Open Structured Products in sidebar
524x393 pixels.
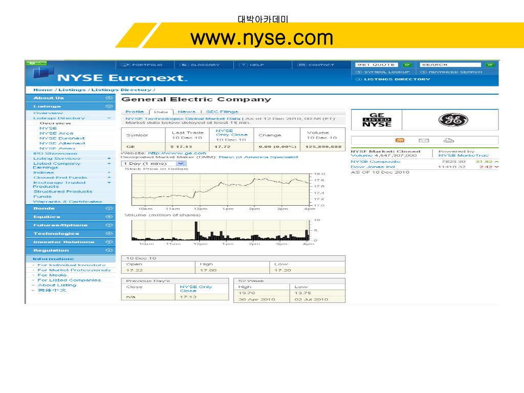click(63, 191)
